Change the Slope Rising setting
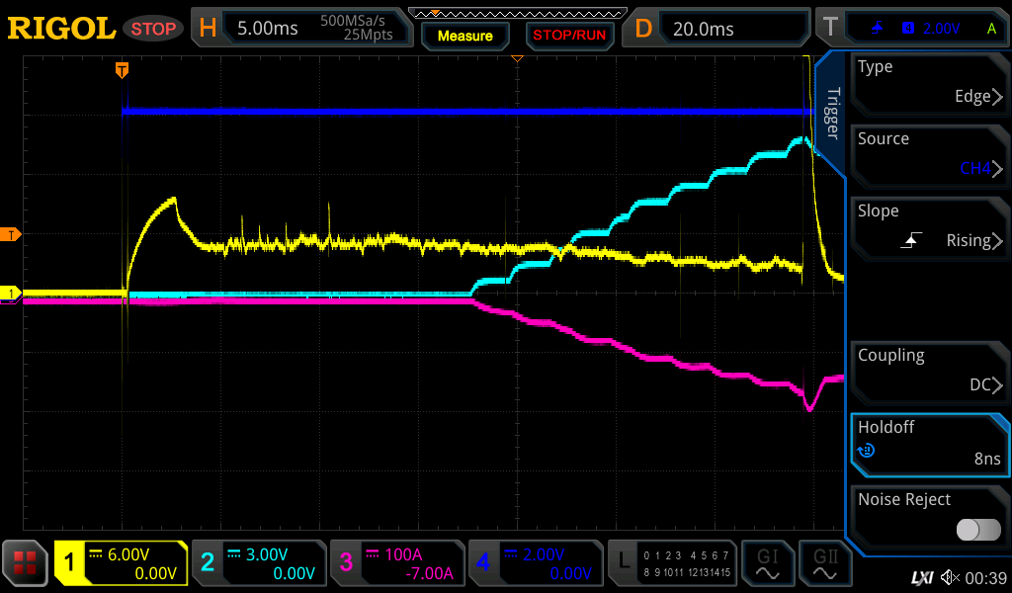This screenshot has width=1012, height=593. point(929,227)
